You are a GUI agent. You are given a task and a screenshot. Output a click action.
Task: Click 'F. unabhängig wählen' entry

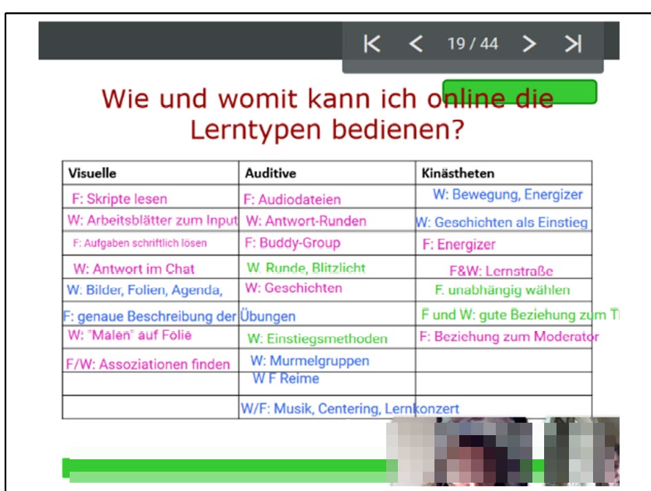[502, 290]
